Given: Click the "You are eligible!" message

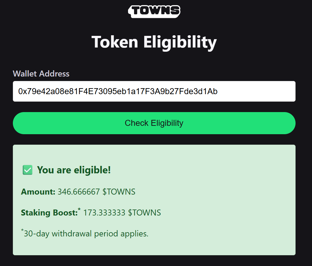Looking at the screenshot, I should 74,170.
